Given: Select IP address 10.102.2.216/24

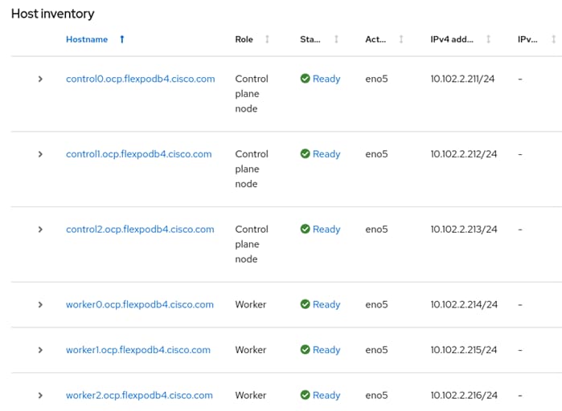Looking at the screenshot, I should point(464,395).
